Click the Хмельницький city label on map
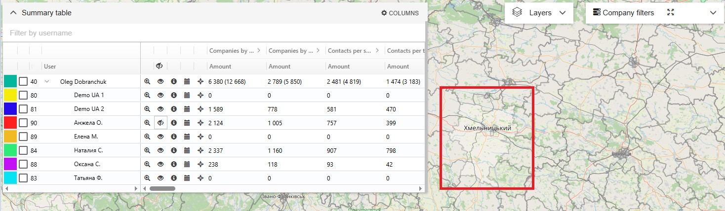 pyautogui.click(x=487, y=128)
